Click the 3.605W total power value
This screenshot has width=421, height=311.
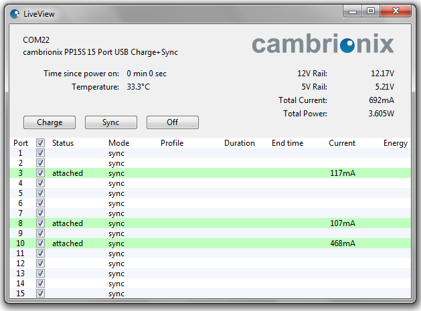(382, 114)
